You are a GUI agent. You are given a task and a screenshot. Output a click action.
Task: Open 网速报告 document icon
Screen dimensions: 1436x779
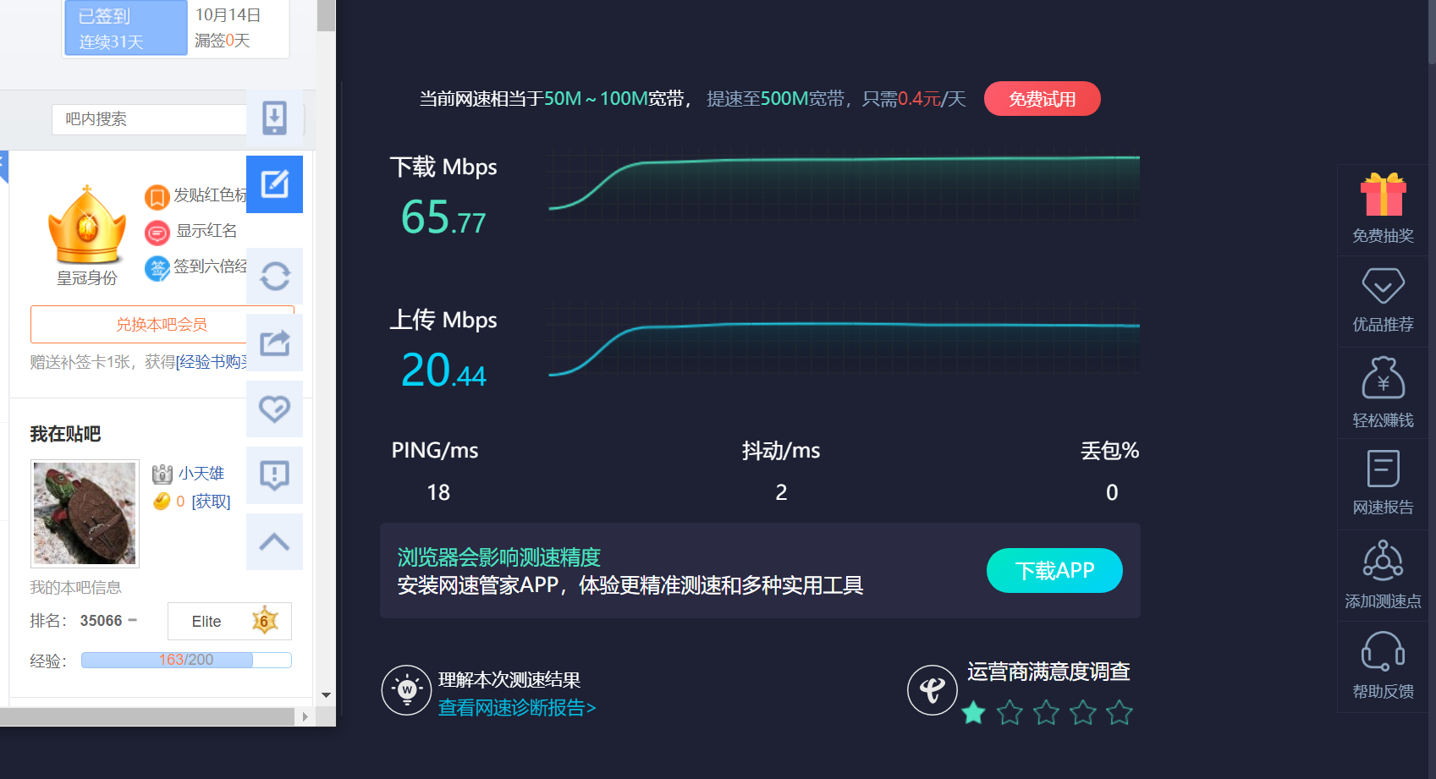tap(1383, 469)
